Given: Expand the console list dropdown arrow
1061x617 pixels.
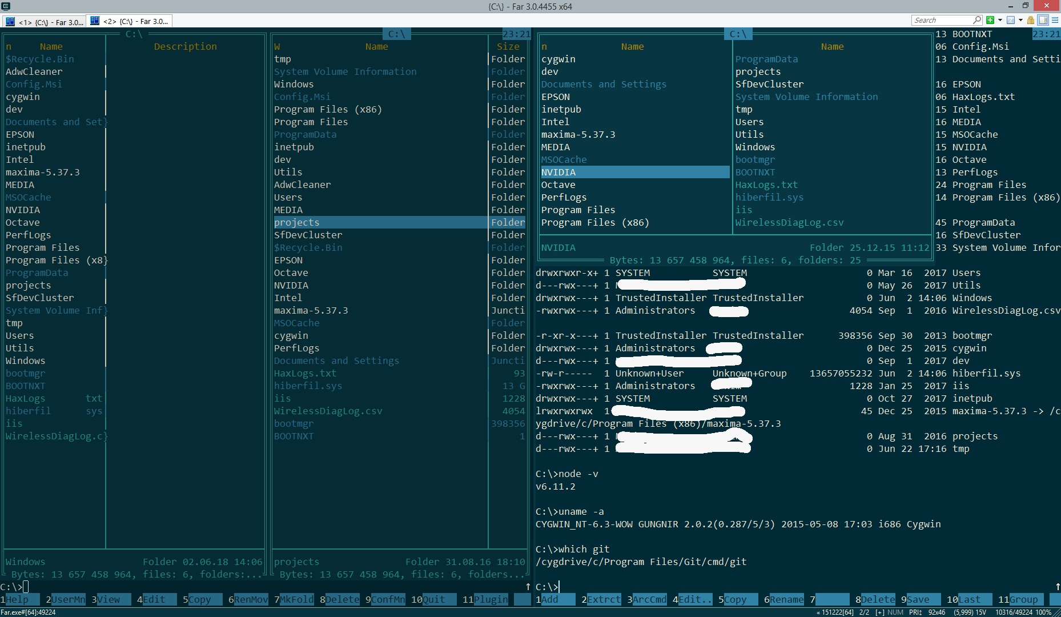Looking at the screenshot, I should coord(1020,20).
